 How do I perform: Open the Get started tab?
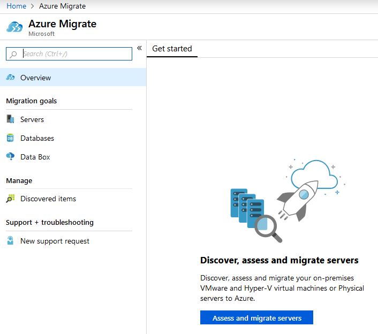point(172,49)
